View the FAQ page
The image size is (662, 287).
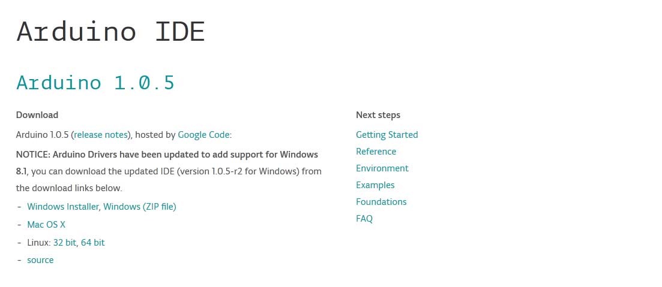click(364, 219)
